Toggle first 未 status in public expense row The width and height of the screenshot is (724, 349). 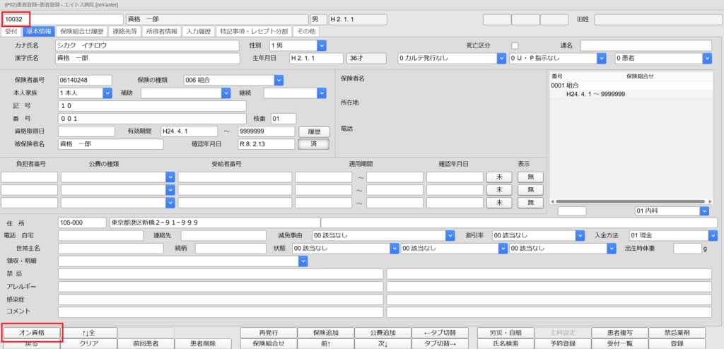click(x=499, y=177)
